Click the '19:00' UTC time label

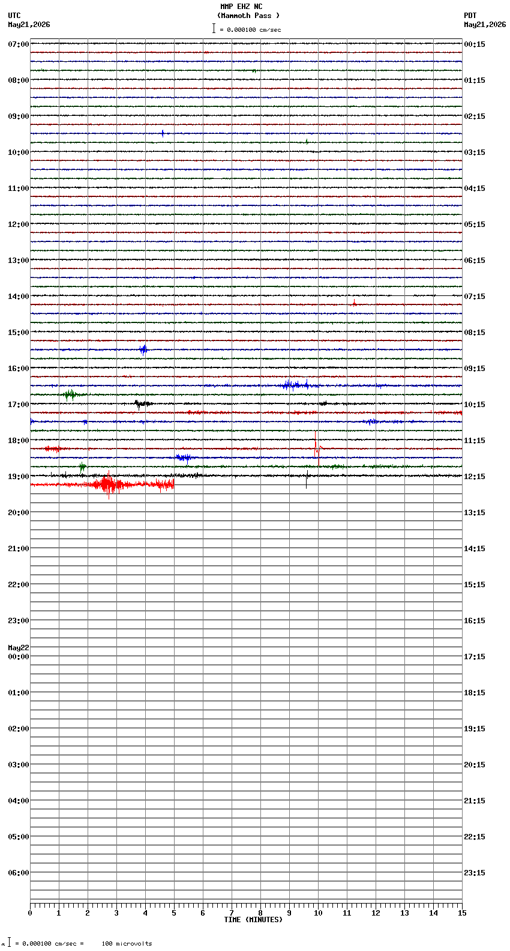pos(19,477)
